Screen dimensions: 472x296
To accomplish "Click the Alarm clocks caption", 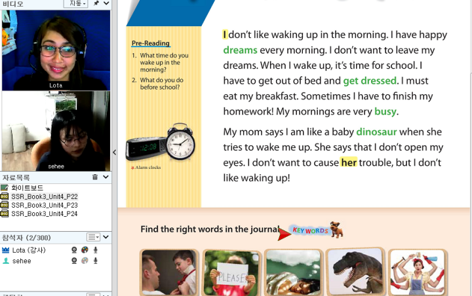I will tap(146, 168).
